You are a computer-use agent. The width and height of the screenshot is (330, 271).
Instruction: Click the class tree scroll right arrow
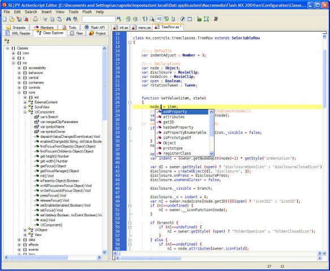click(x=99, y=257)
